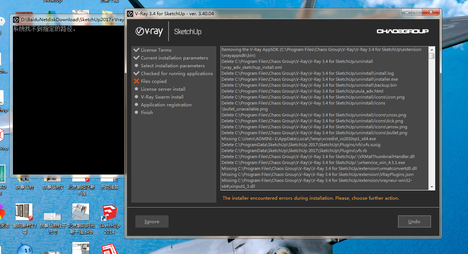Screen dimensions: 468x254
Task: Click the checkmark icon beside License Terms
Action: click(x=136, y=50)
